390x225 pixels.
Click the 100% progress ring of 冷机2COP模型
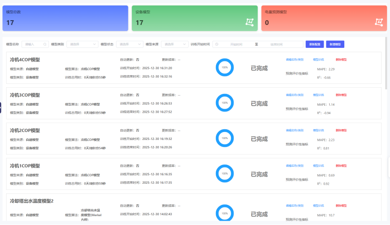(224, 138)
